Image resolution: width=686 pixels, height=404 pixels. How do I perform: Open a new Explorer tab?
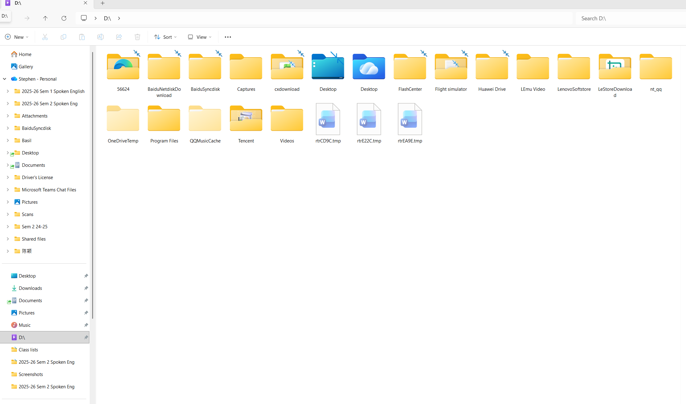[103, 3]
